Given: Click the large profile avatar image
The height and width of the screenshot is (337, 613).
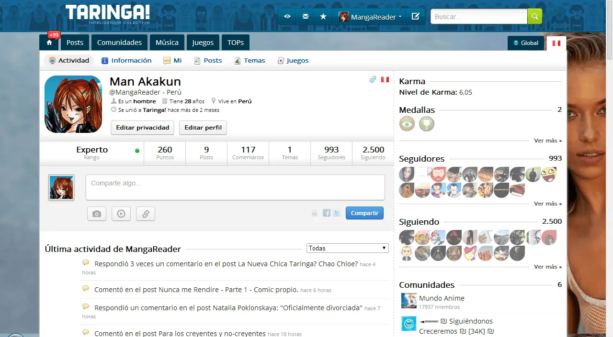Looking at the screenshot, I should point(73,104).
